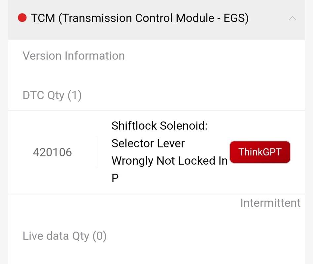
Task: Open ThinkGPT for code 420106
Action: [260, 152]
